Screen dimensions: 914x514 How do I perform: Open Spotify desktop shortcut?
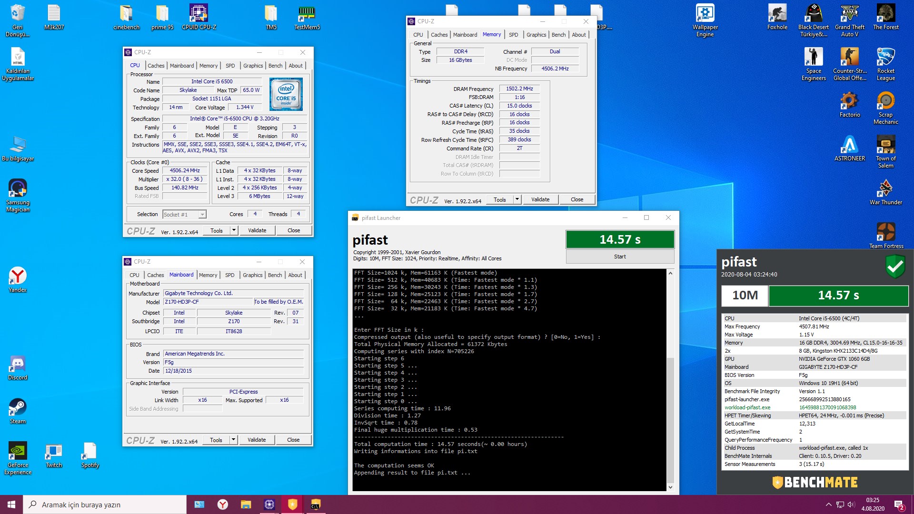click(x=90, y=455)
